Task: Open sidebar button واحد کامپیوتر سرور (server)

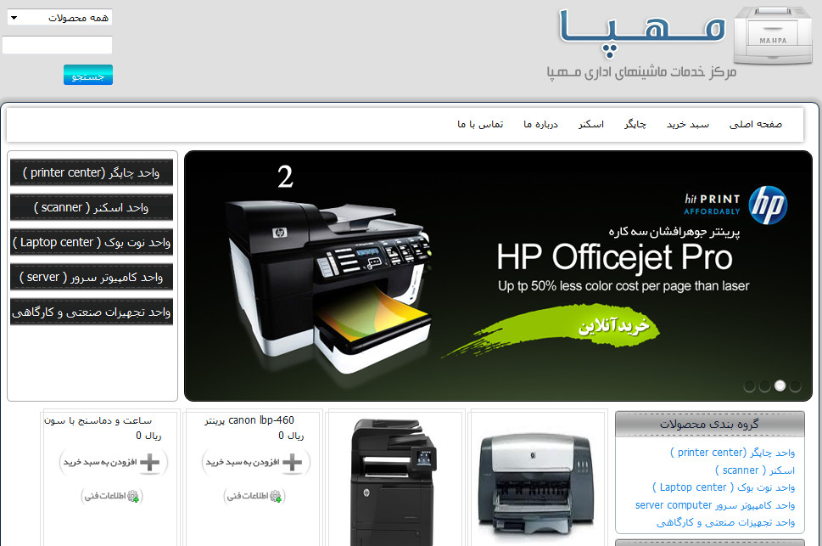Action: (x=92, y=277)
